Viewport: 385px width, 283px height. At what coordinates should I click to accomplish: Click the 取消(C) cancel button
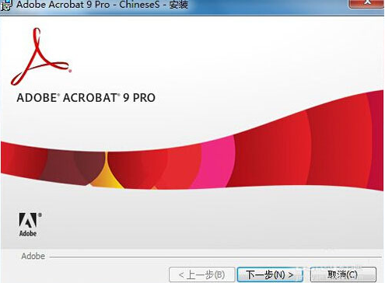(x=343, y=274)
